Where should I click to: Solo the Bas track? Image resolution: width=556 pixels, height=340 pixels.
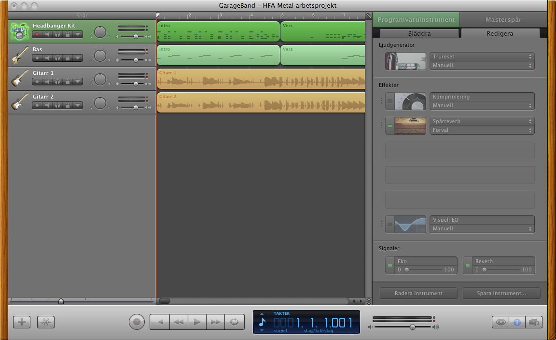click(x=57, y=58)
